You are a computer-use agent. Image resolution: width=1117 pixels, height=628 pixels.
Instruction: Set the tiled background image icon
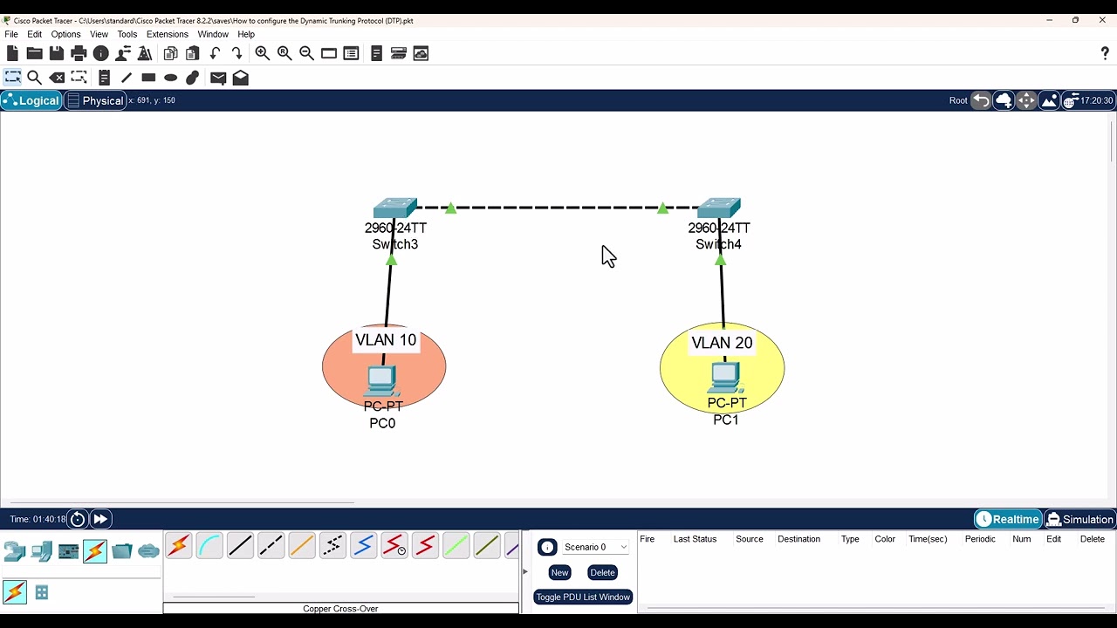pos(1049,100)
